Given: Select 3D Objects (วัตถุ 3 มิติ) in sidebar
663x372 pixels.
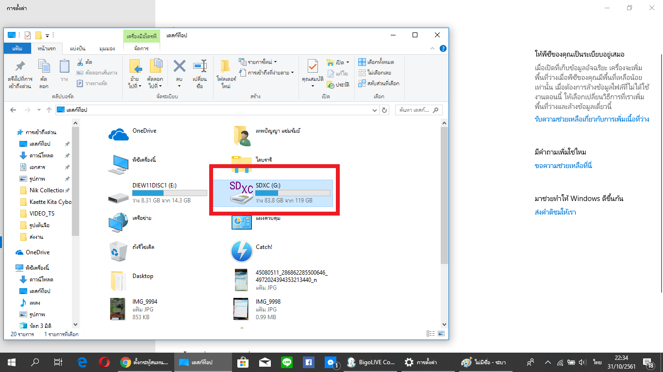Looking at the screenshot, I should click(x=36, y=325).
